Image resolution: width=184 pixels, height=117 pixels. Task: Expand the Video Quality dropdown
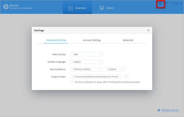[87, 54]
